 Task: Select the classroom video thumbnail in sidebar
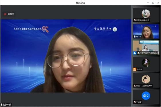click(x=146, y=48)
